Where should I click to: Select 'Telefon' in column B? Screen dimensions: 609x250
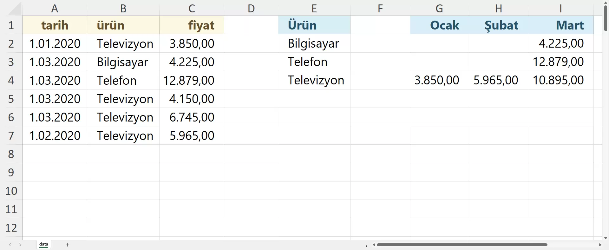(123, 80)
